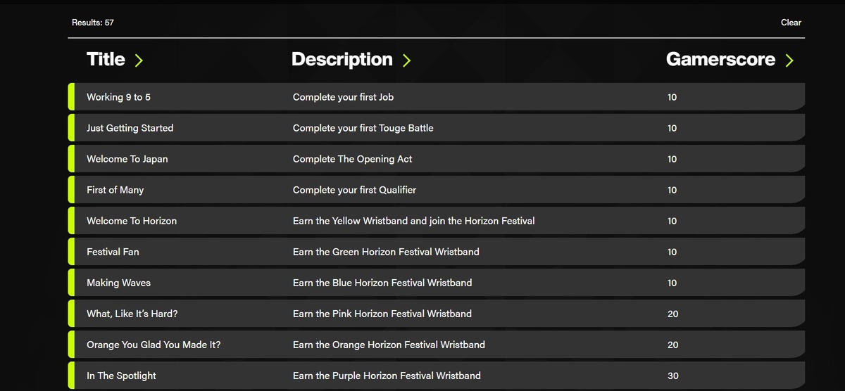Click the sort arrow next to Description
845x391 pixels.
tap(406, 60)
